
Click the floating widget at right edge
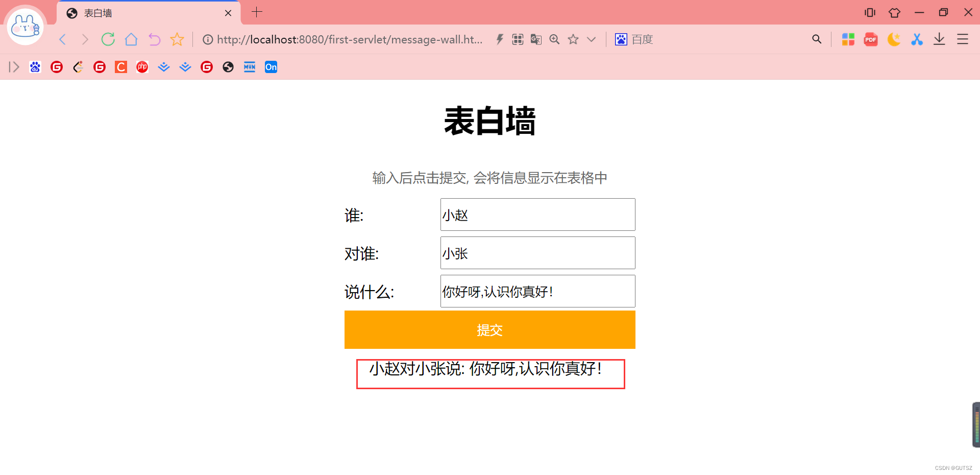click(976, 425)
